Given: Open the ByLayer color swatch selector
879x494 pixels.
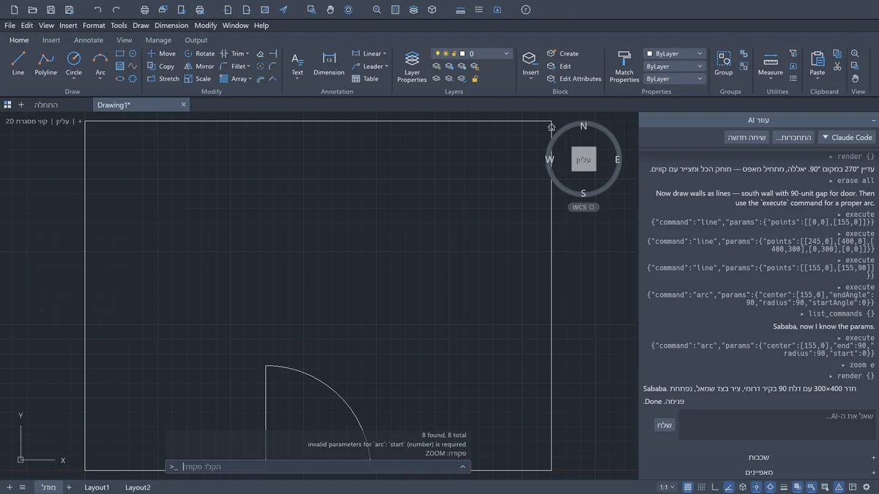Looking at the screenshot, I should [x=674, y=53].
